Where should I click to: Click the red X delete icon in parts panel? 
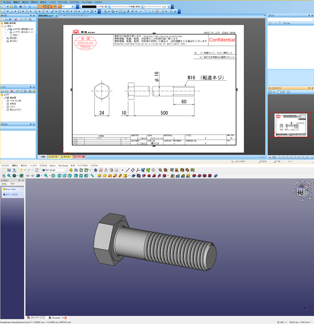[x=16, y=19]
